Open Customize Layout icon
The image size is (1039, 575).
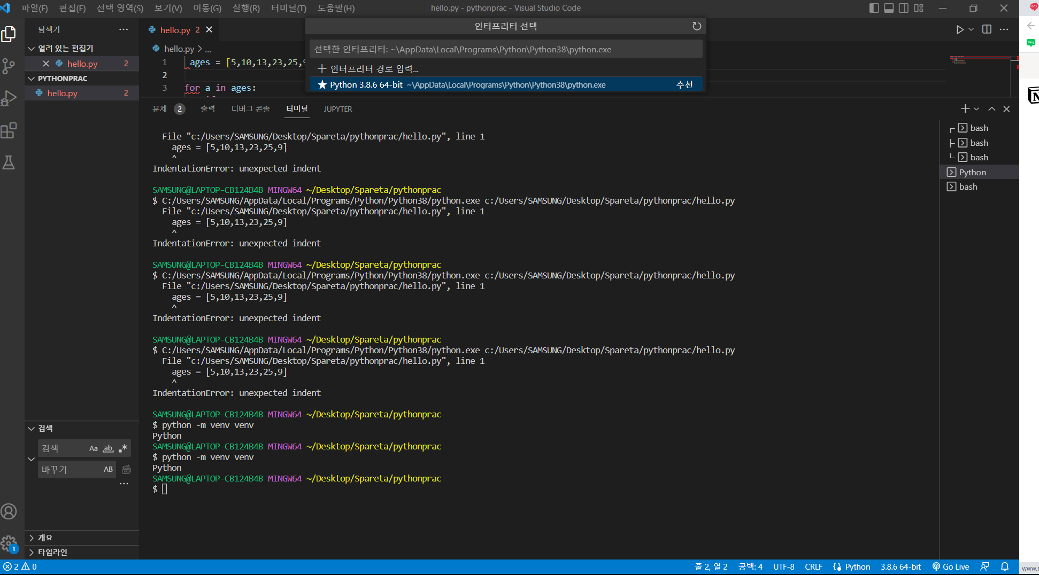point(919,8)
